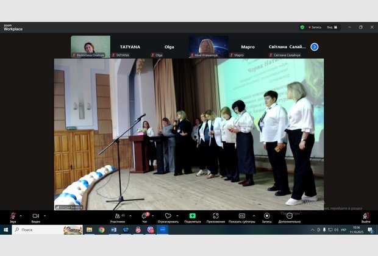Leave the meeting with the Выйти button
Viewport: 378px width, 256px height.
366,218
